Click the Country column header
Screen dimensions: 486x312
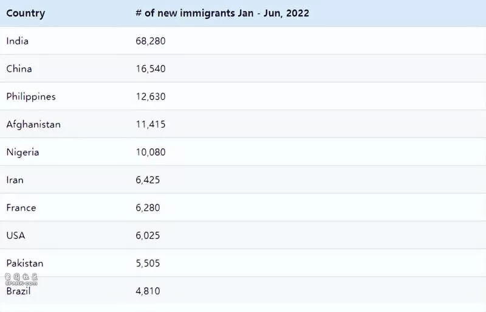coord(26,13)
